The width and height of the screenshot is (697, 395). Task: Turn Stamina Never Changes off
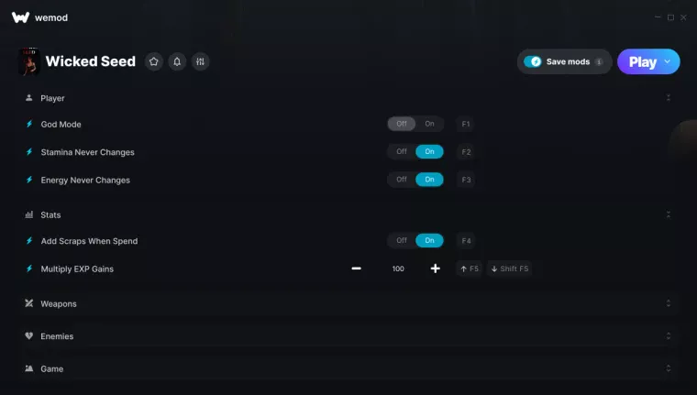(402, 151)
